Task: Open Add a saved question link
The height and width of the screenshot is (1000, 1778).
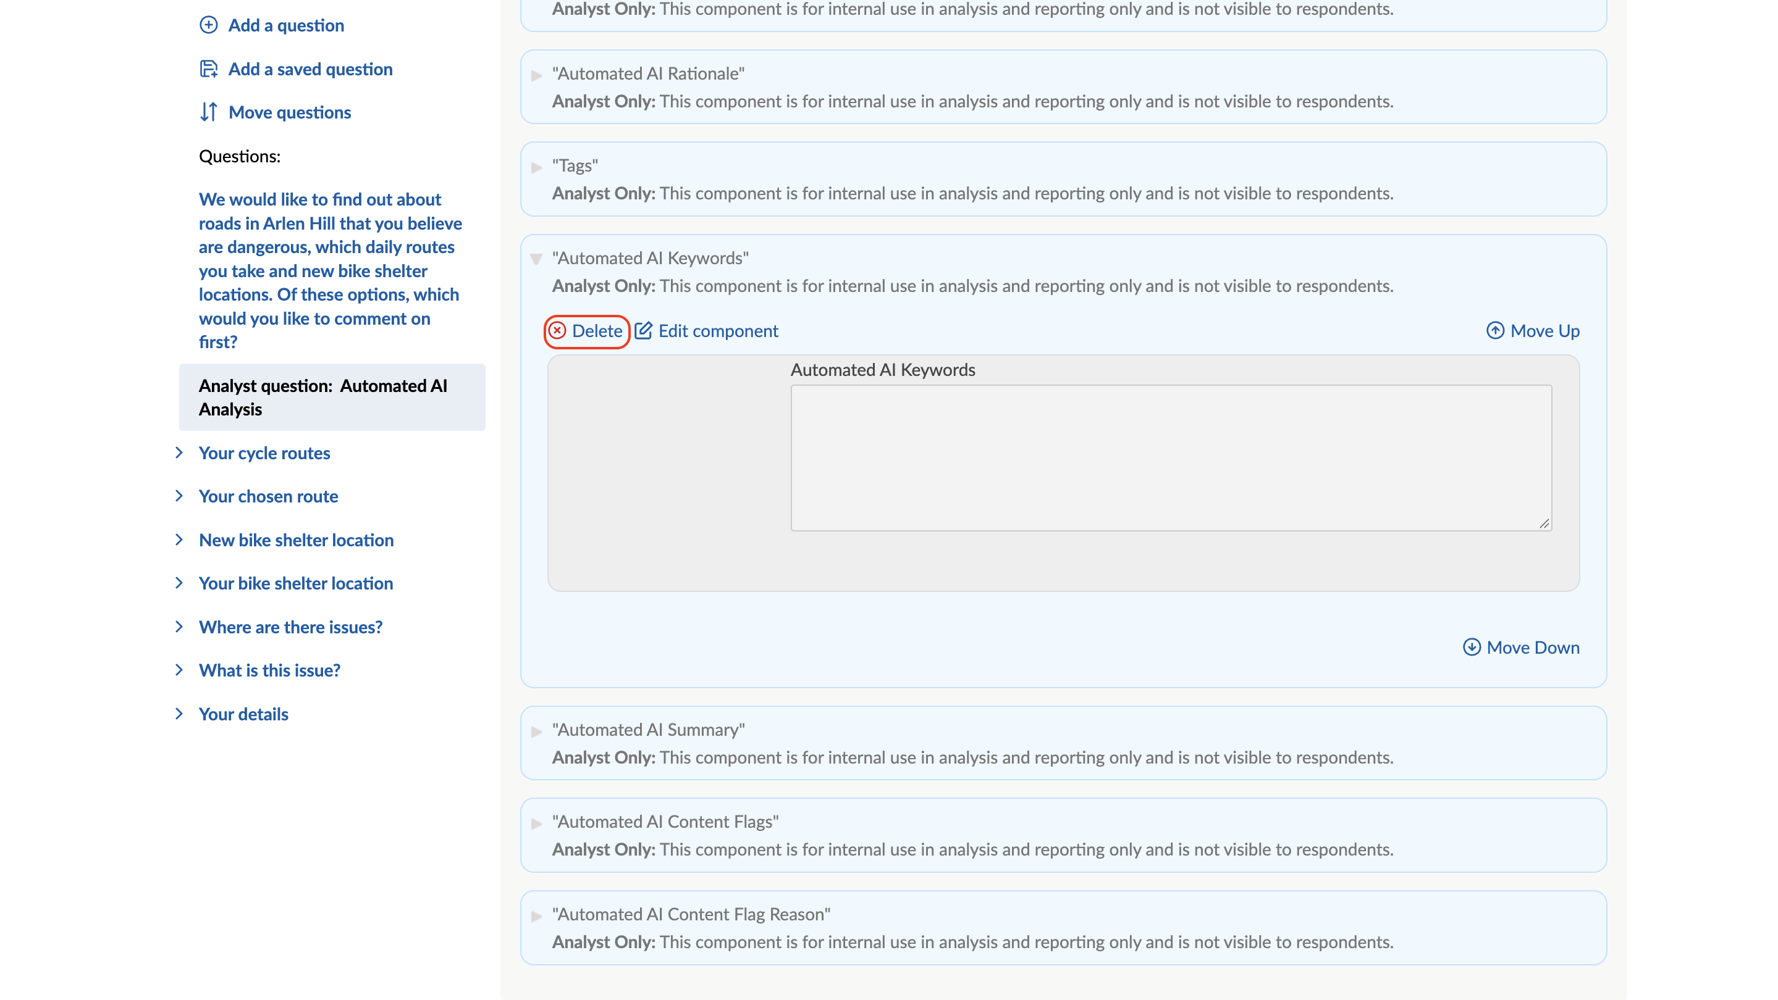Action: (311, 69)
